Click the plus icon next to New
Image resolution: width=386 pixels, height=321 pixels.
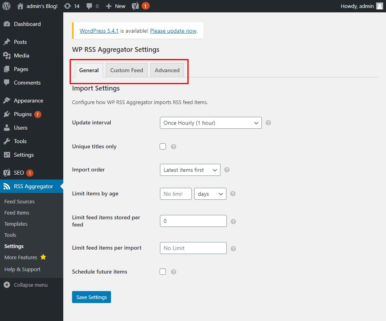[109, 6]
